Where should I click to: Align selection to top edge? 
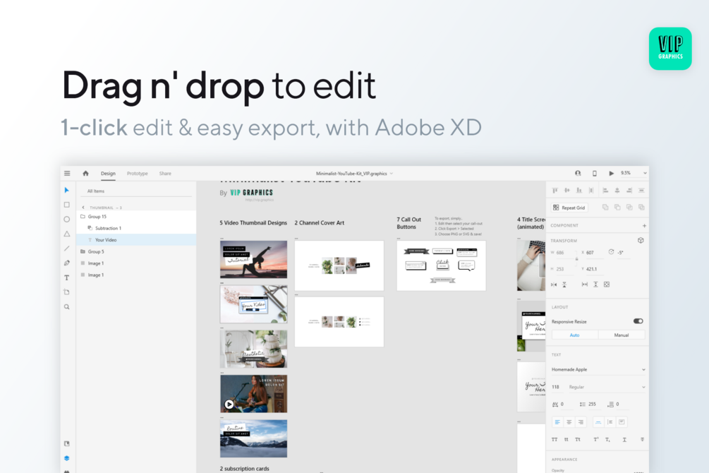pyautogui.click(x=555, y=191)
